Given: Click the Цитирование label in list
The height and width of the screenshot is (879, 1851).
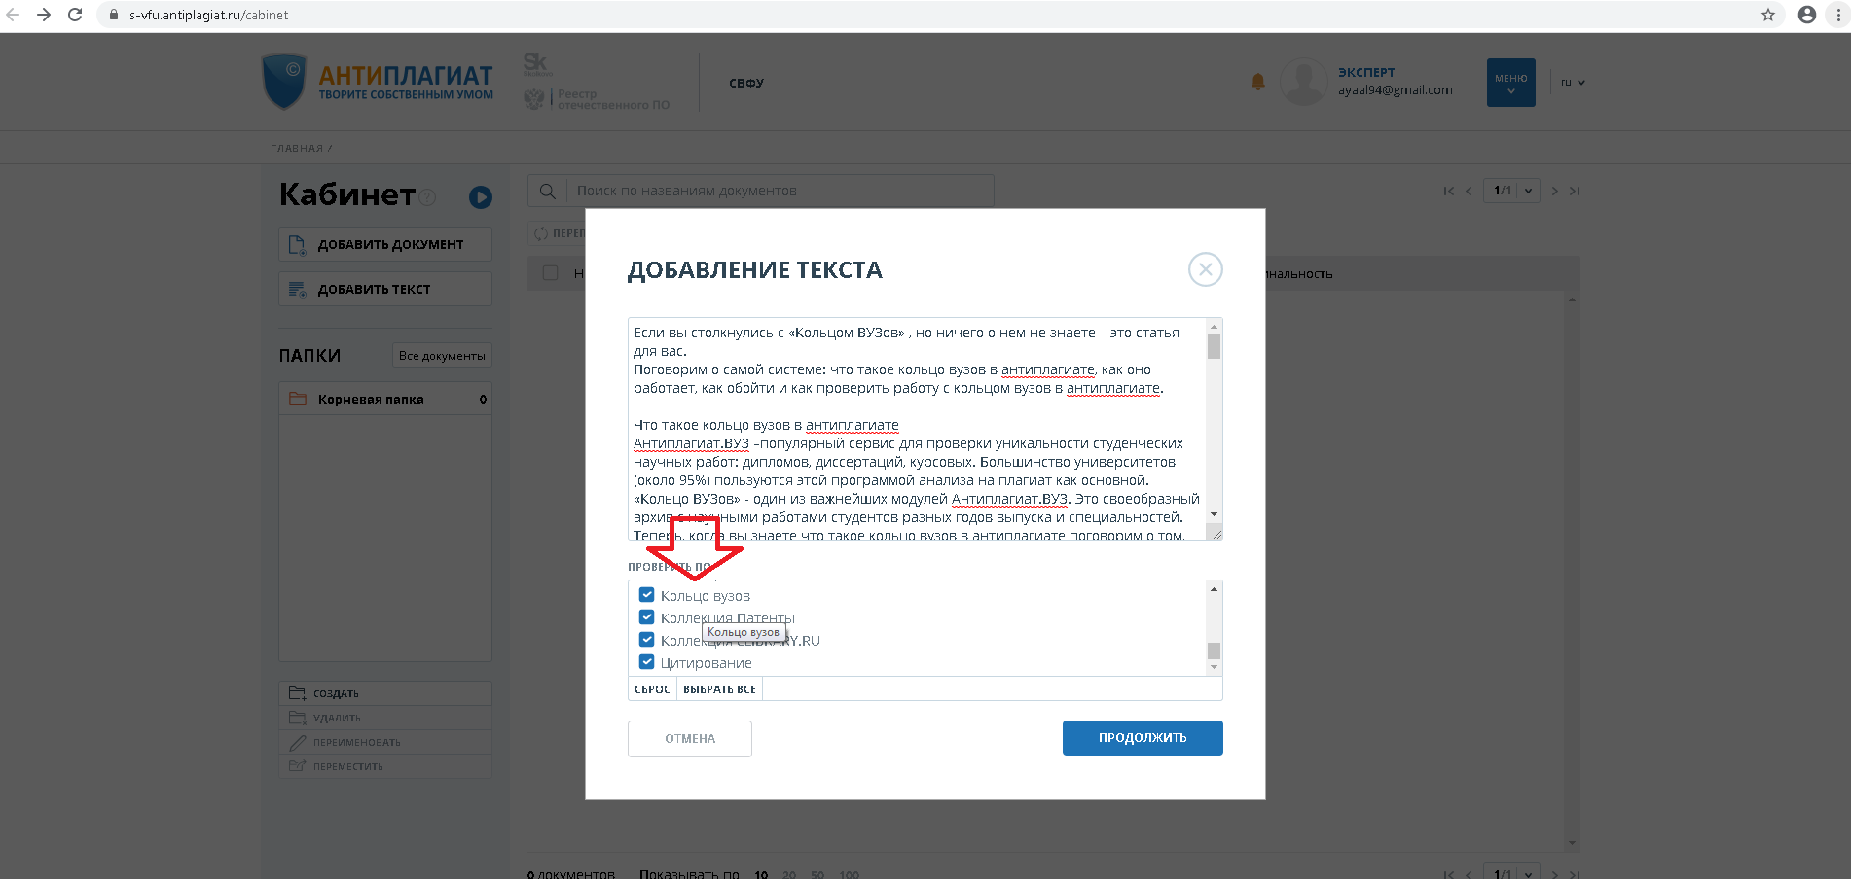Looking at the screenshot, I should 707,663.
